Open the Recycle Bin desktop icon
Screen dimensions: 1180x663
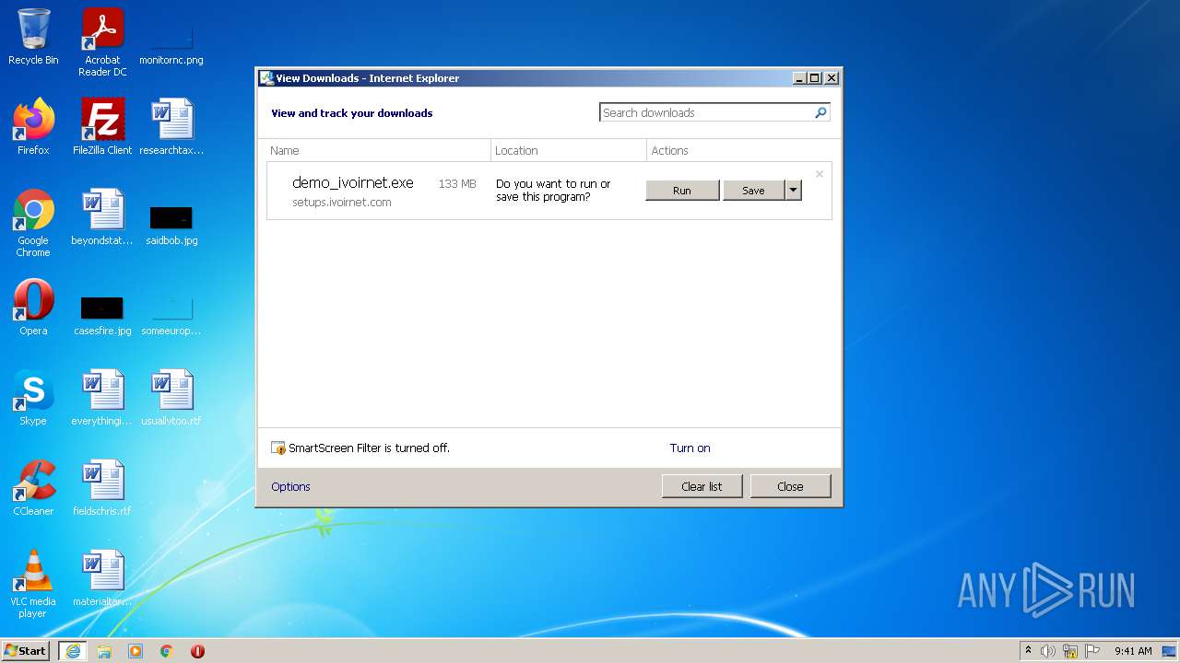tap(33, 37)
